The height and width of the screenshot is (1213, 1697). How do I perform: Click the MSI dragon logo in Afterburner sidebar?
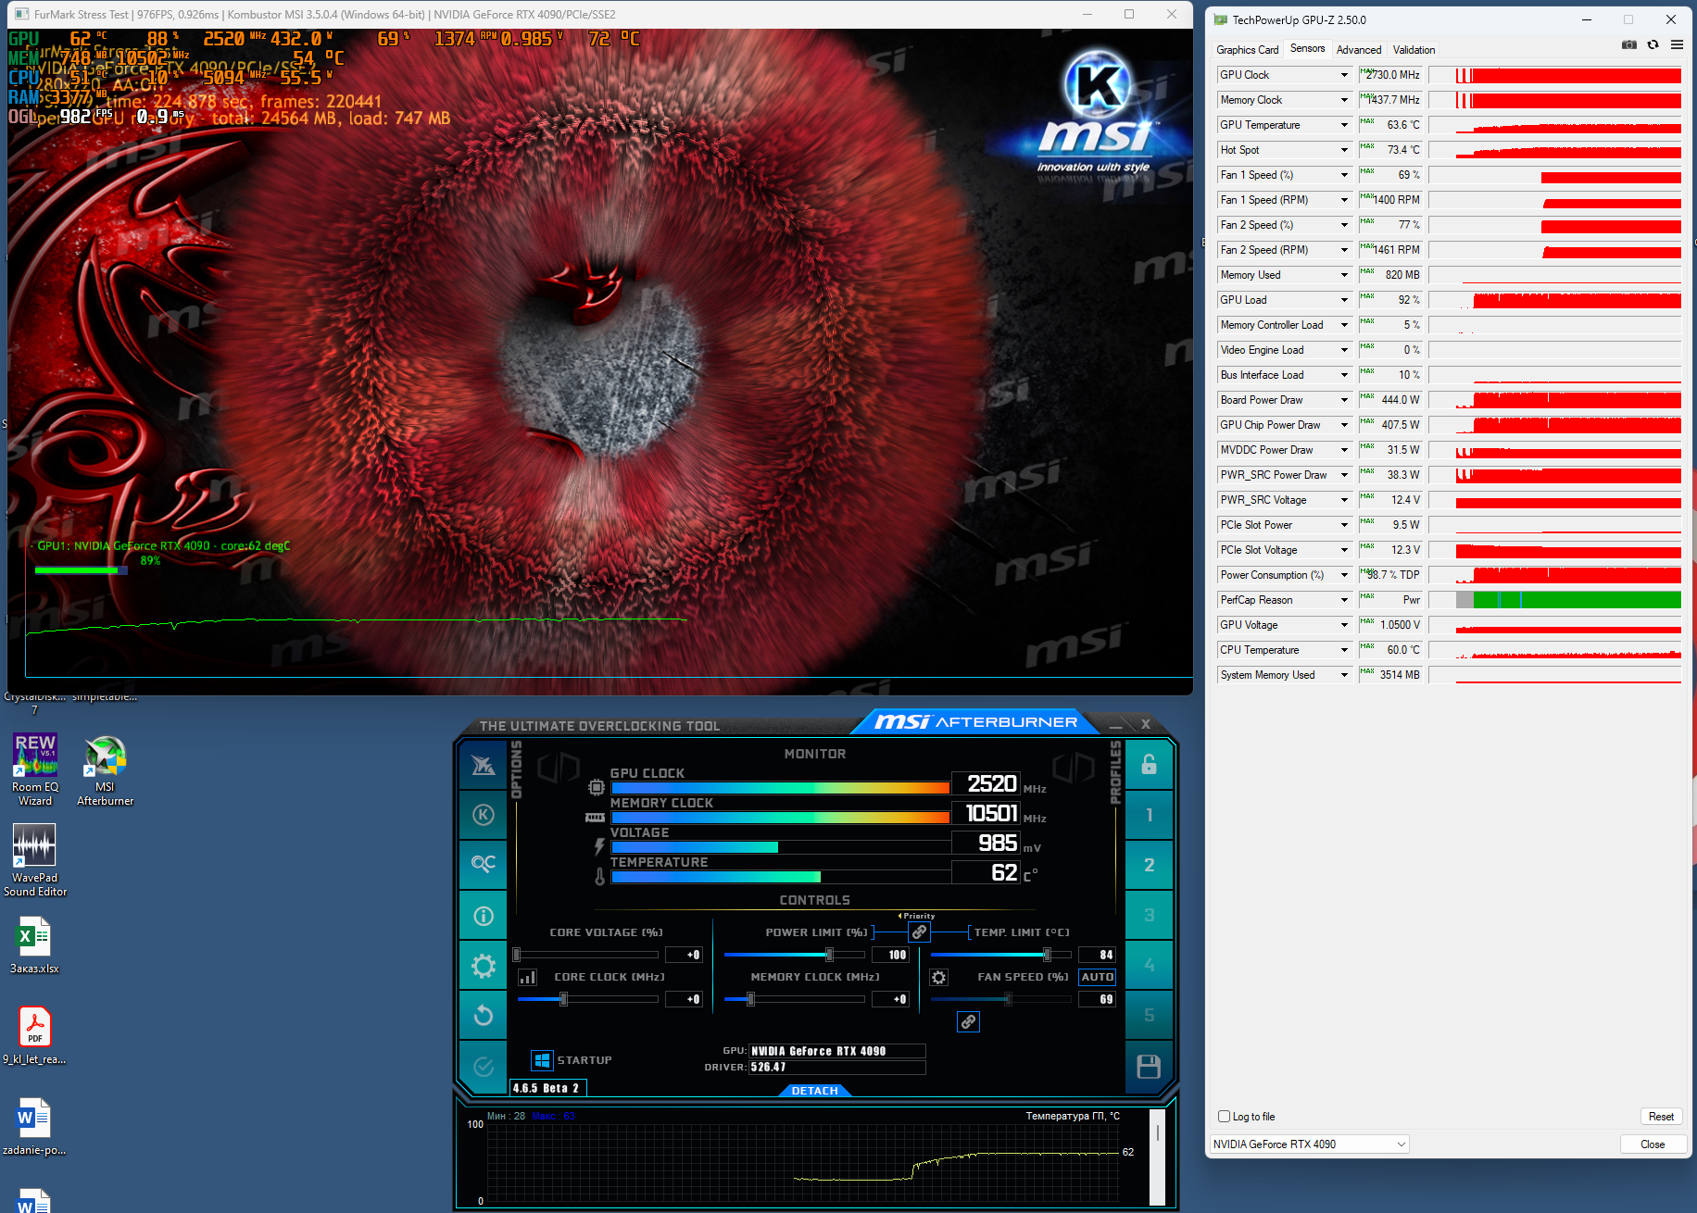pyautogui.click(x=484, y=766)
